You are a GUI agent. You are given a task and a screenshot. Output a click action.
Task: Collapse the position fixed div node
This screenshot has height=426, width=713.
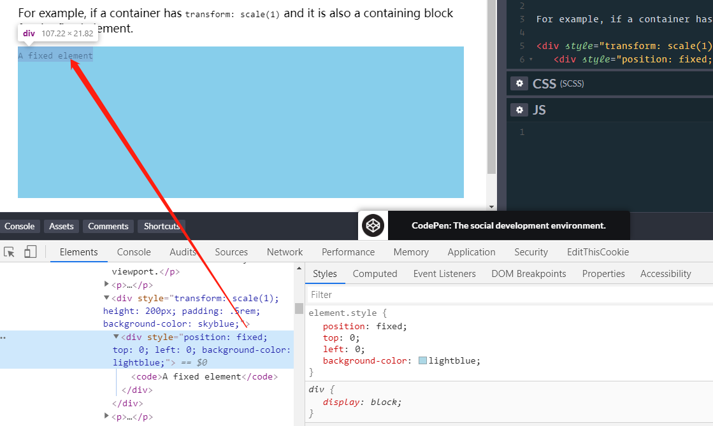point(116,336)
